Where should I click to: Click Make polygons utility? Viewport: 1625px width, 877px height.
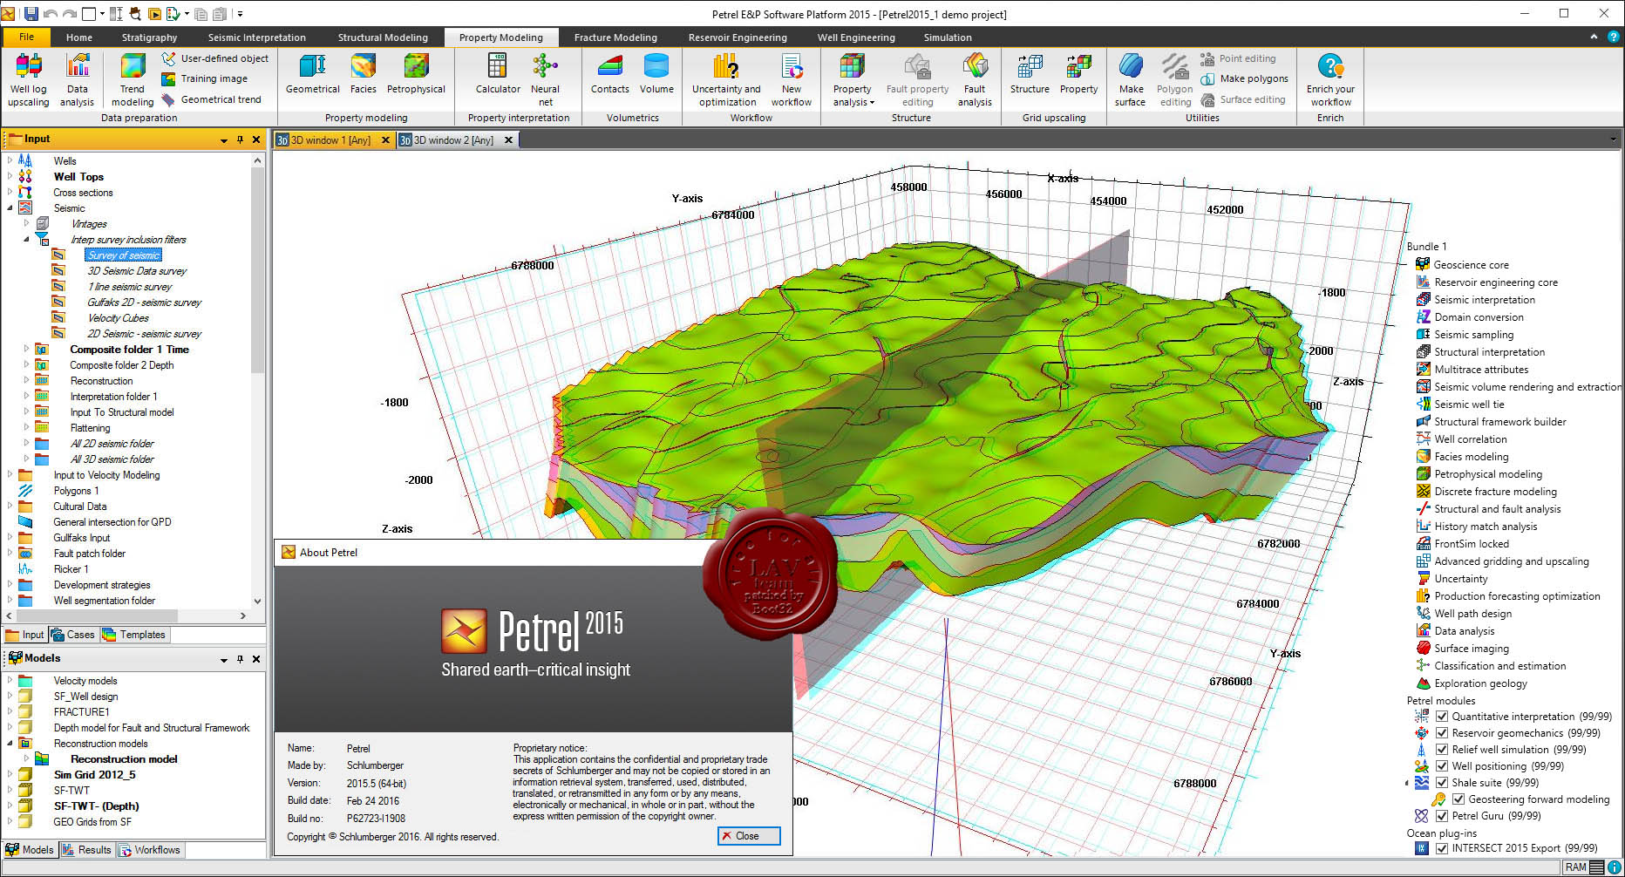pyautogui.click(x=1244, y=78)
